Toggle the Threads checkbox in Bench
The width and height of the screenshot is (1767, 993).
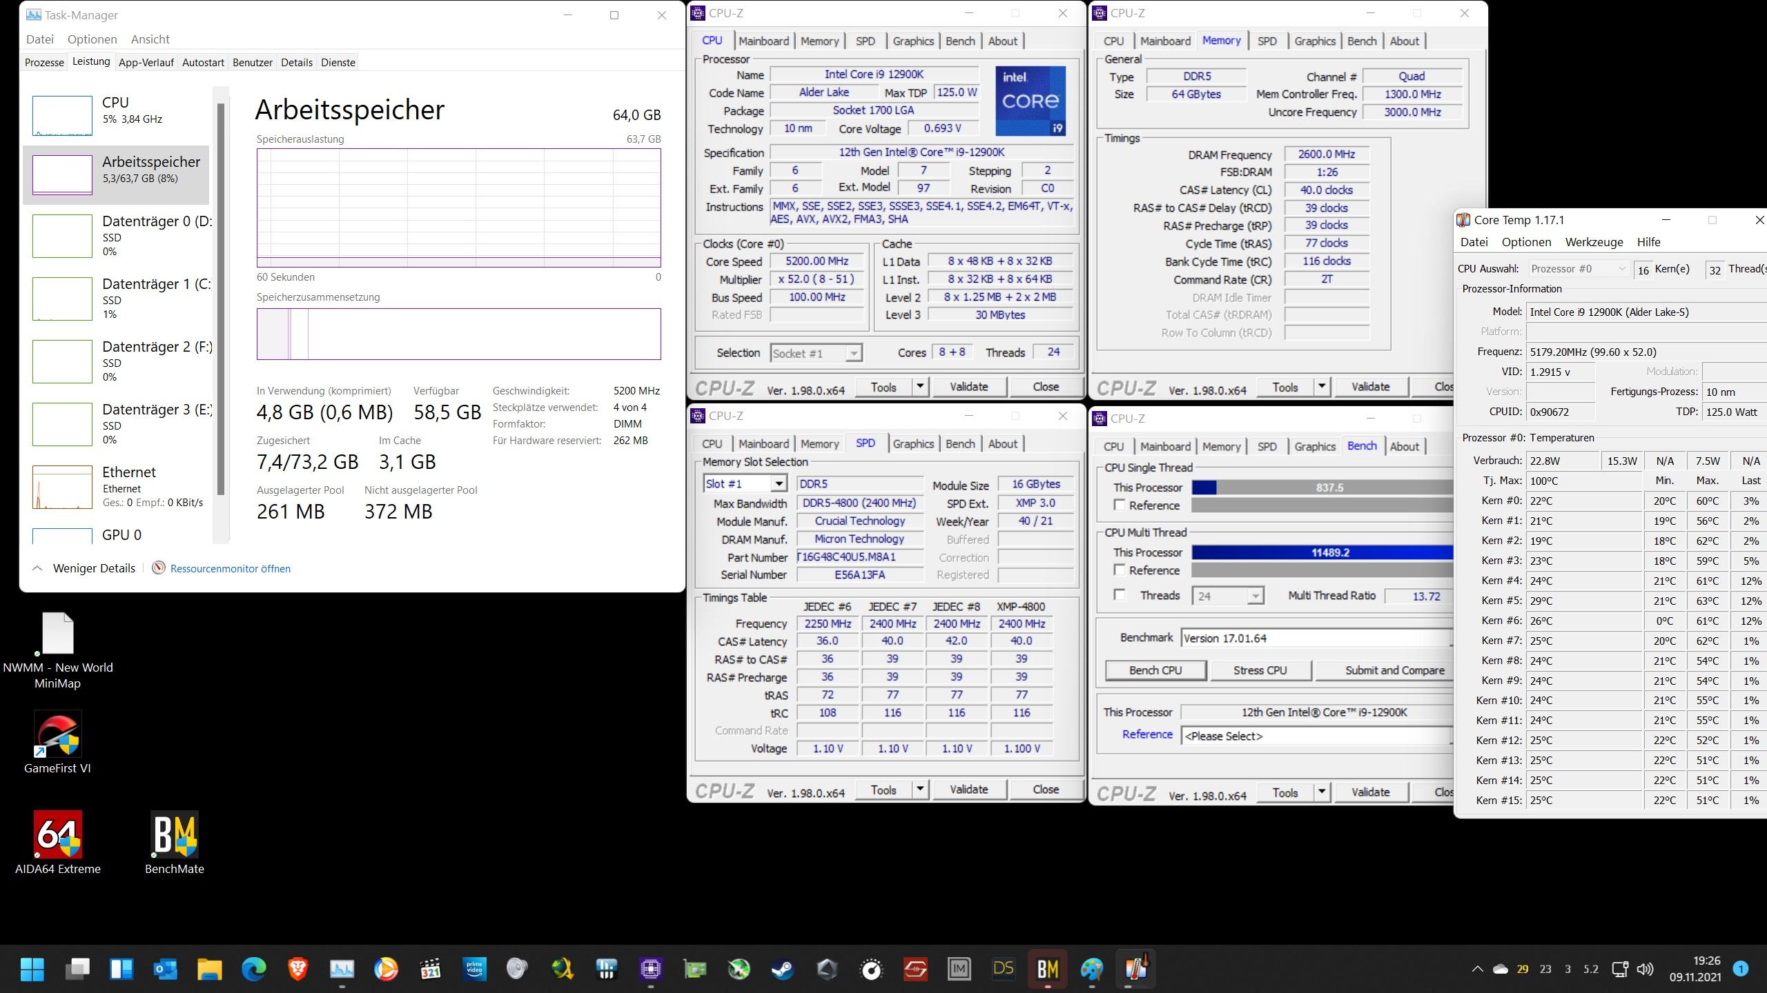tap(1120, 595)
